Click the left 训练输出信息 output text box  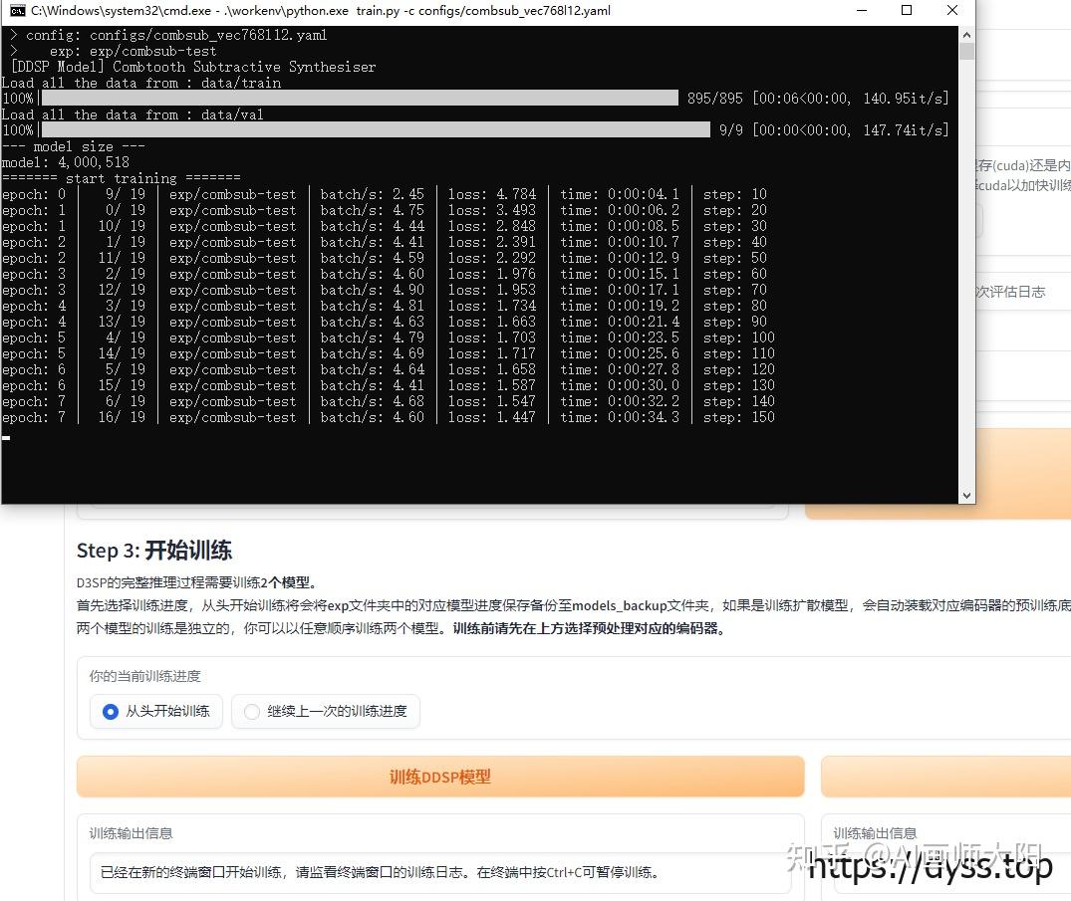[x=438, y=871]
